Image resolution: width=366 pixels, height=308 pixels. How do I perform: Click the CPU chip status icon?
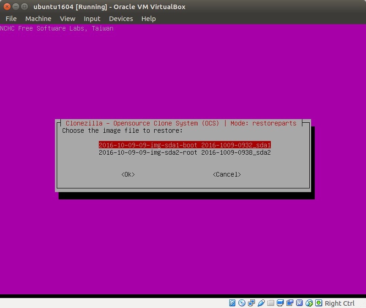300,303
